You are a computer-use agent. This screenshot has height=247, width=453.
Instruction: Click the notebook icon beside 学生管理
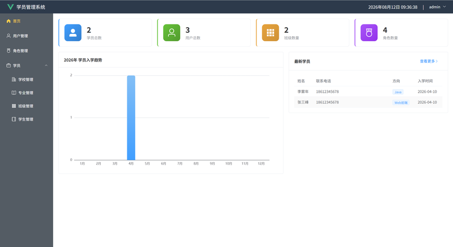[x=14, y=119]
